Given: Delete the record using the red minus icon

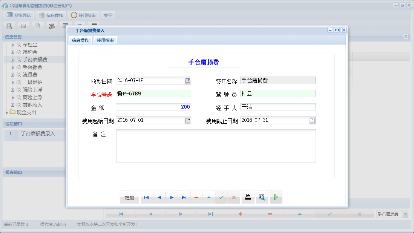Looking at the screenshot, I should coord(196,197).
